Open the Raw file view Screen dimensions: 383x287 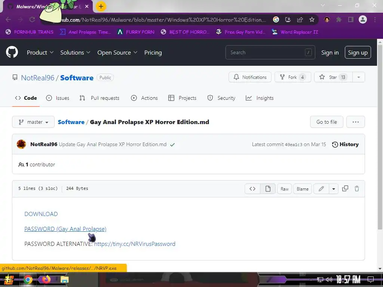284,189
